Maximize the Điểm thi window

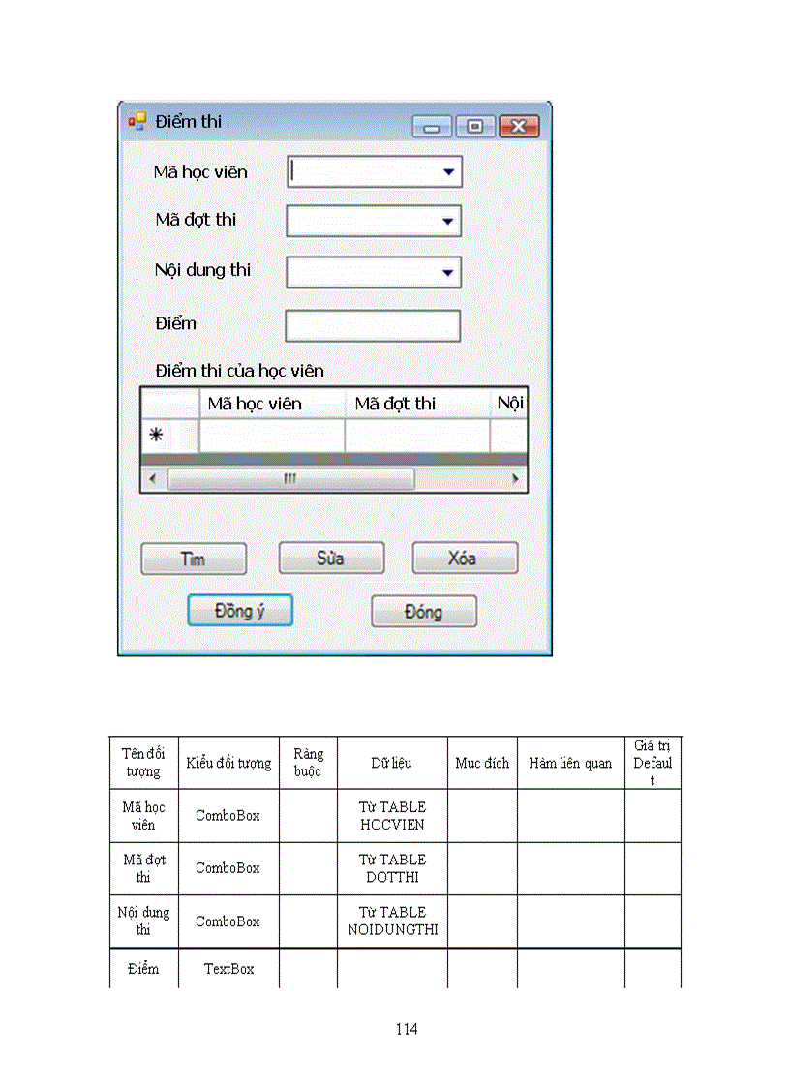pyautogui.click(x=474, y=126)
